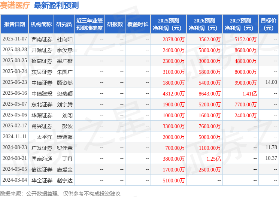Click institution 中信建投
This screenshot has height=197, width=279.
point(42,94)
